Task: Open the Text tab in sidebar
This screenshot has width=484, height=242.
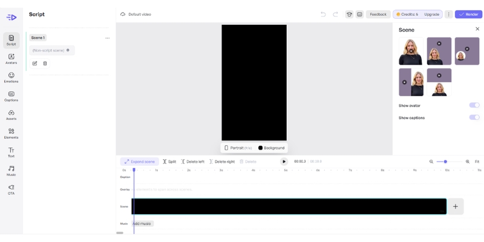Action: (11, 152)
